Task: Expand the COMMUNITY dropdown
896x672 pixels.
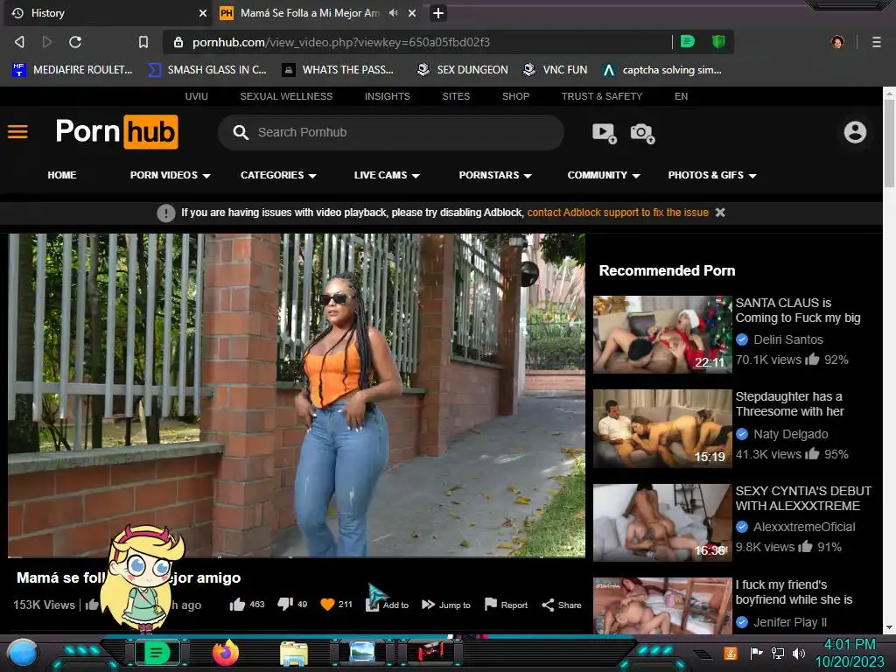Action: pos(604,175)
